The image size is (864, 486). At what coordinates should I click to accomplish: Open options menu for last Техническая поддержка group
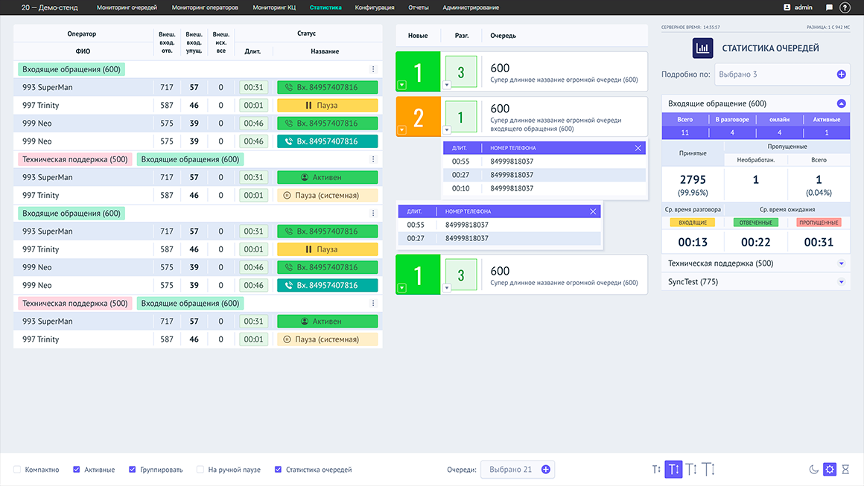[x=373, y=303]
